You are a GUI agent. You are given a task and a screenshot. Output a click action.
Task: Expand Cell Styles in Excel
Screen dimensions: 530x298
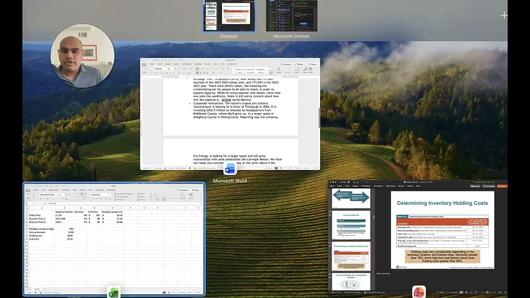click(x=121, y=199)
